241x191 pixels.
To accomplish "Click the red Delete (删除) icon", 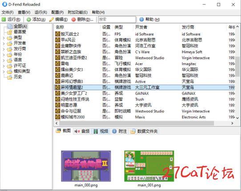I will 74,20.
